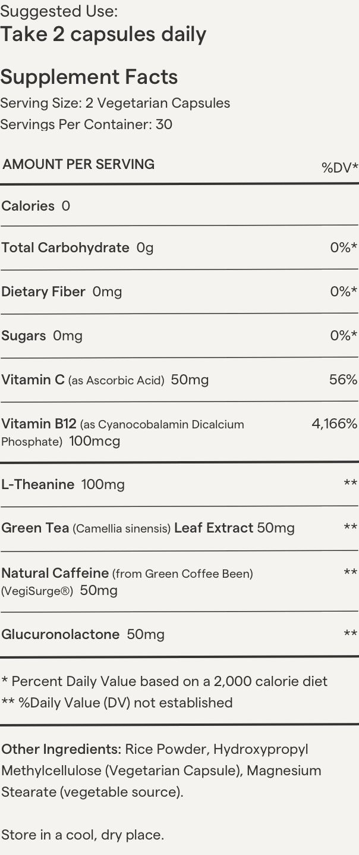Select the Calories row
This screenshot has height=855, width=359.
pos(36,206)
